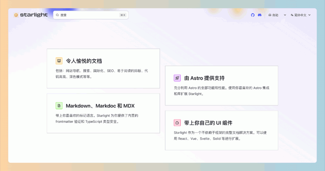
Task: Open the 自动 theme selector
Action: point(277,15)
